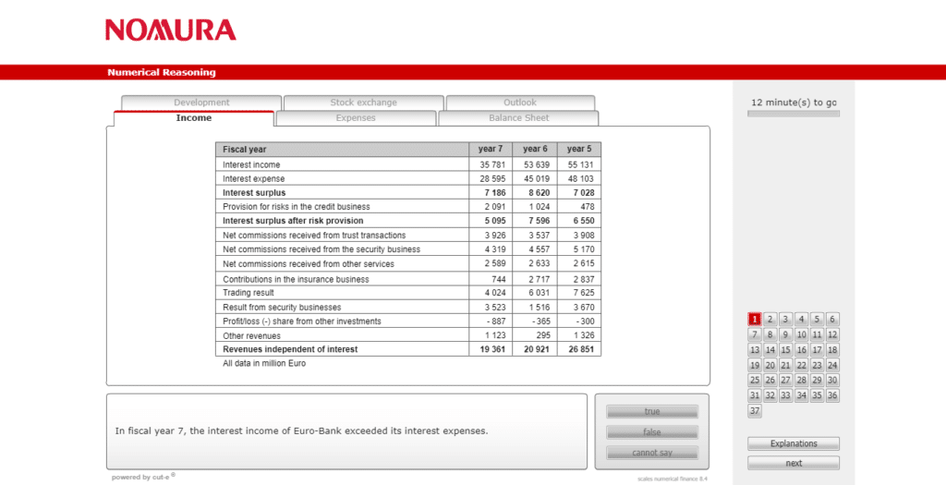The height and width of the screenshot is (485, 946).
Task: Jump to question 30
Action: click(x=832, y=381)
